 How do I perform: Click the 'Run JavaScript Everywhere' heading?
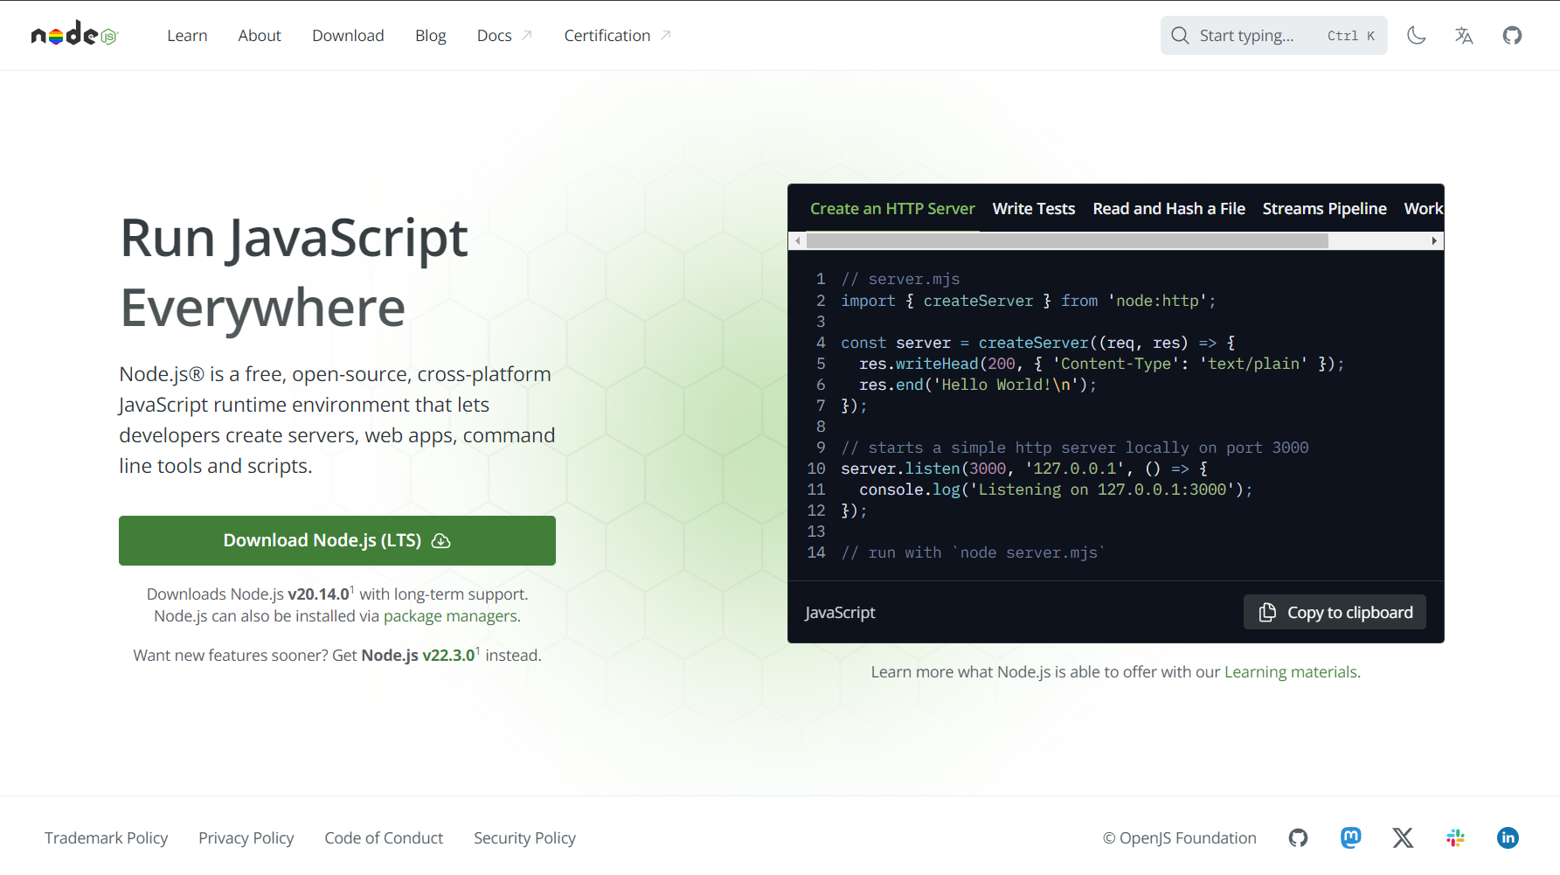294,272
